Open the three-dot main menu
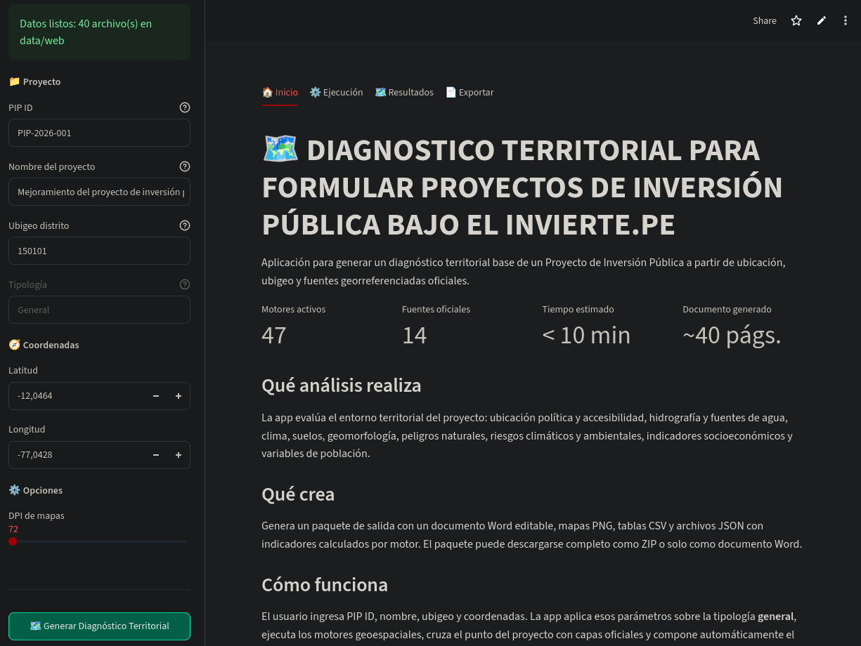The height and width of the screenshot is (646, 861). (846, 21)
